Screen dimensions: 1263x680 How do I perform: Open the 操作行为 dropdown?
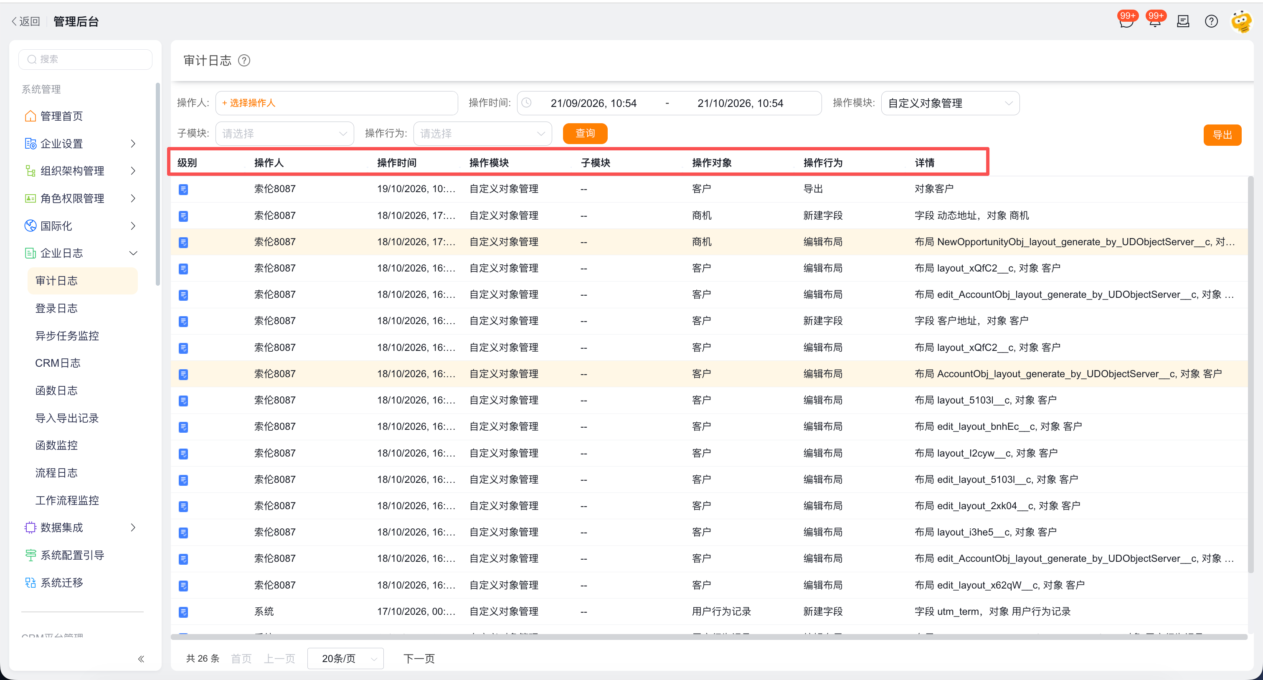[482, 133]
